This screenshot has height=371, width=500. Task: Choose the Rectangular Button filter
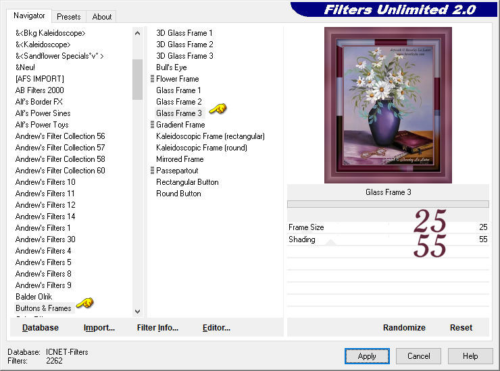click(x=188, y=182)
